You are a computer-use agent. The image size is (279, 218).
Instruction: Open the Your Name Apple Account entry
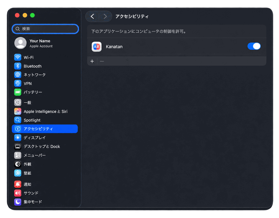point(45,43)
